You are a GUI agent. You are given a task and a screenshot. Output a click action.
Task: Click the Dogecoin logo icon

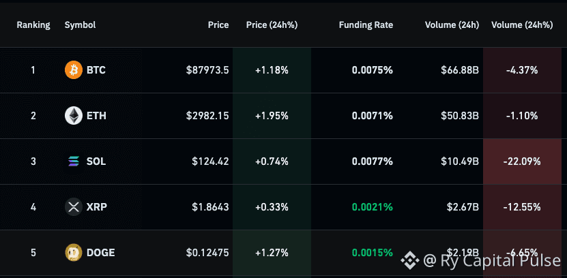[x=74, y=253]
